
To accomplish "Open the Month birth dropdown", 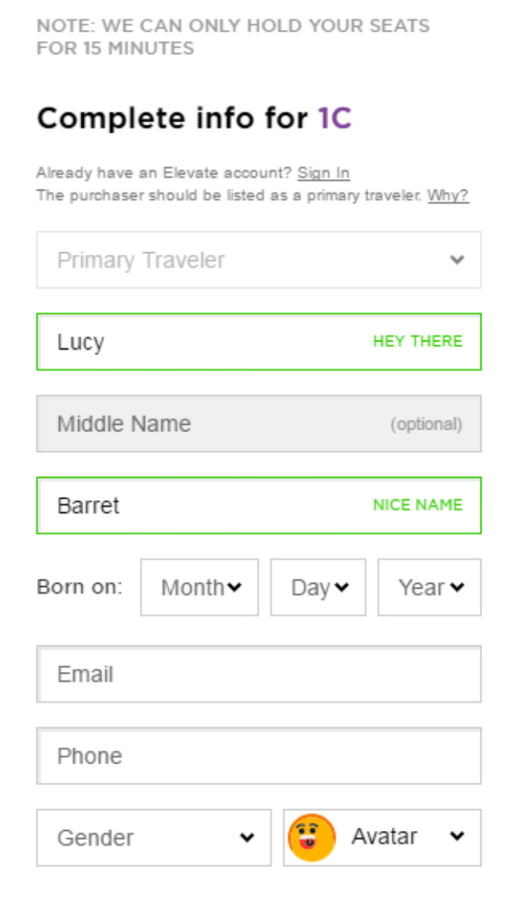I will pos(200,587).
